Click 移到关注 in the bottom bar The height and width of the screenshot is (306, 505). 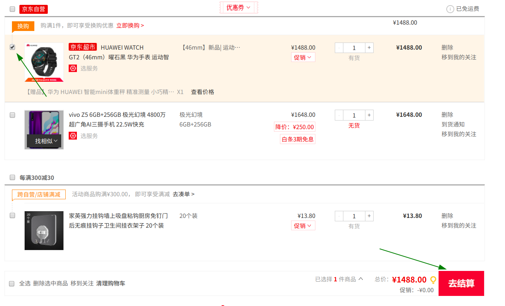[82, 284]
